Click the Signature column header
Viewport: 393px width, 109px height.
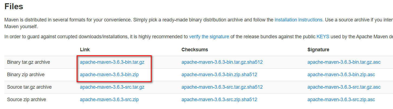coord(318,50)
